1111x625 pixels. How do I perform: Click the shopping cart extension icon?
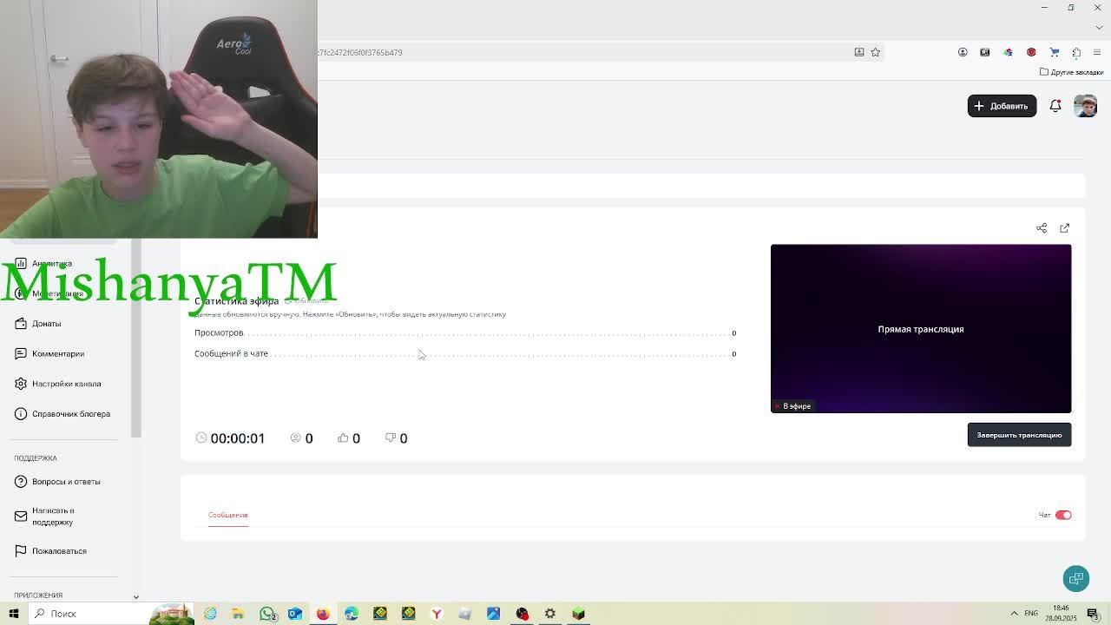point(1055,52)
